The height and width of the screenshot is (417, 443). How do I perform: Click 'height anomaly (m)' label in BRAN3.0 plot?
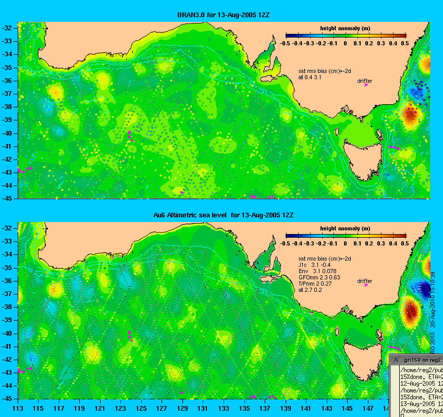345,28
